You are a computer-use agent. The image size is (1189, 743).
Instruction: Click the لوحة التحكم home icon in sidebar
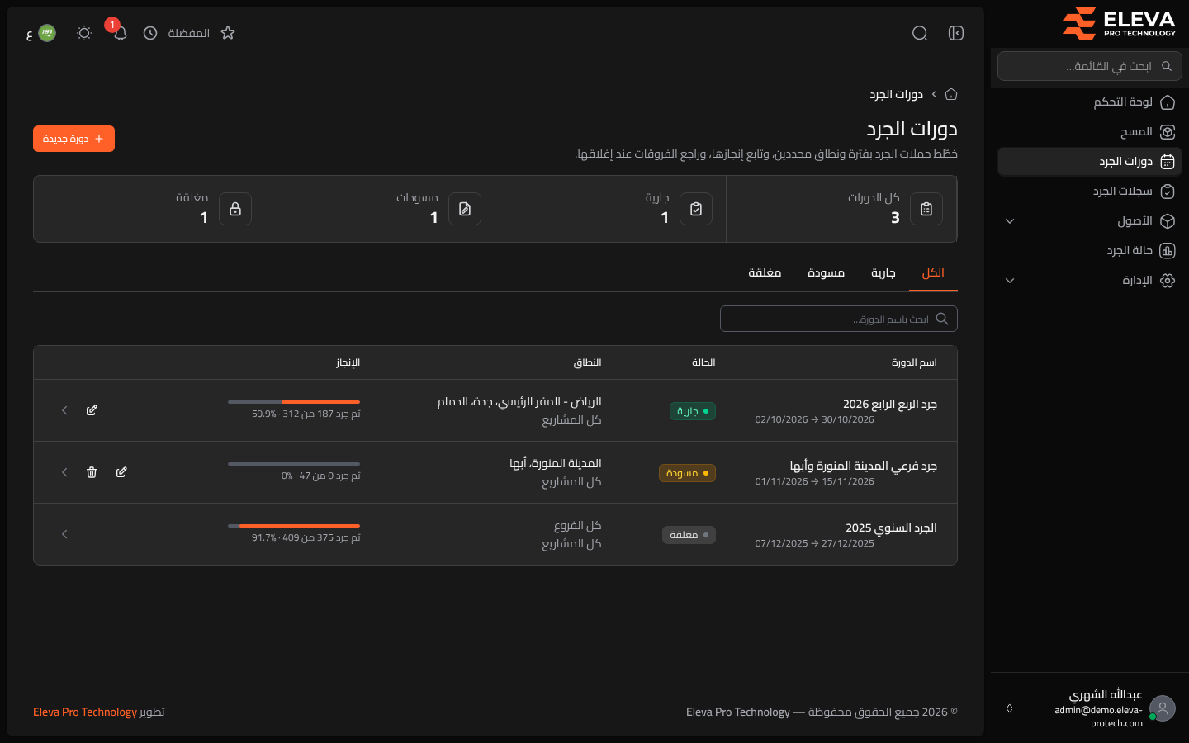[1168, 102]
